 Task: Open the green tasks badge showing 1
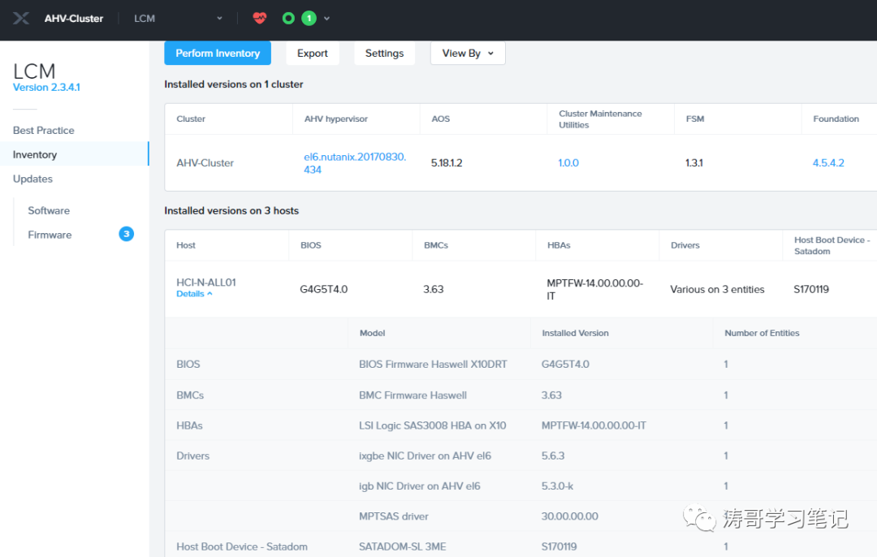tap(309, 19)
